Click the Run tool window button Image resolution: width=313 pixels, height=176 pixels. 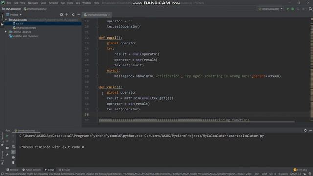tap(50, 170)
